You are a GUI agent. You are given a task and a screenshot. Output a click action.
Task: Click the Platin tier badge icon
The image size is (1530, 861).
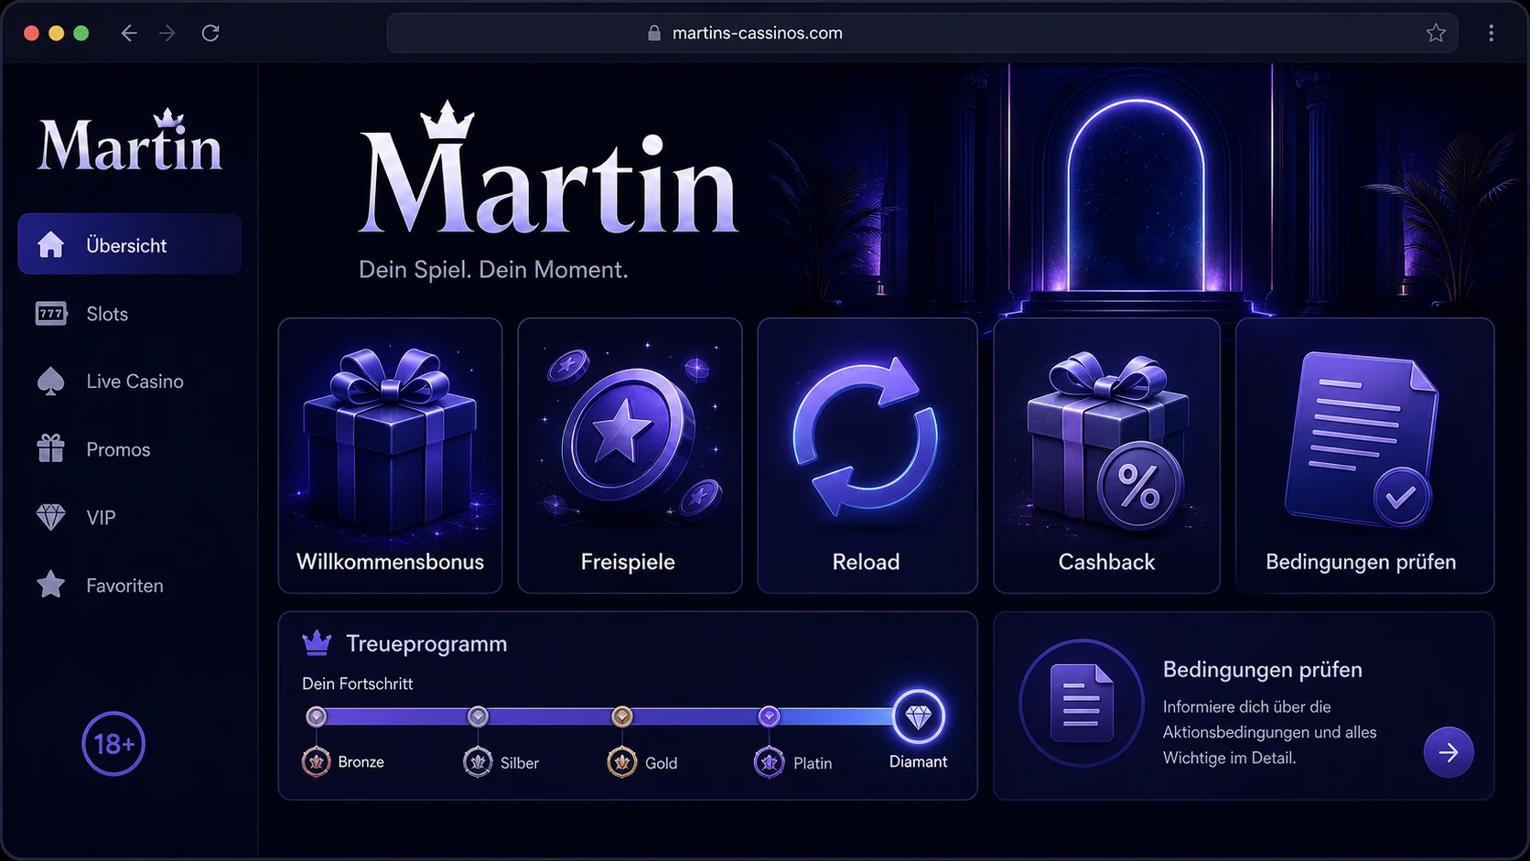[769, 761]
